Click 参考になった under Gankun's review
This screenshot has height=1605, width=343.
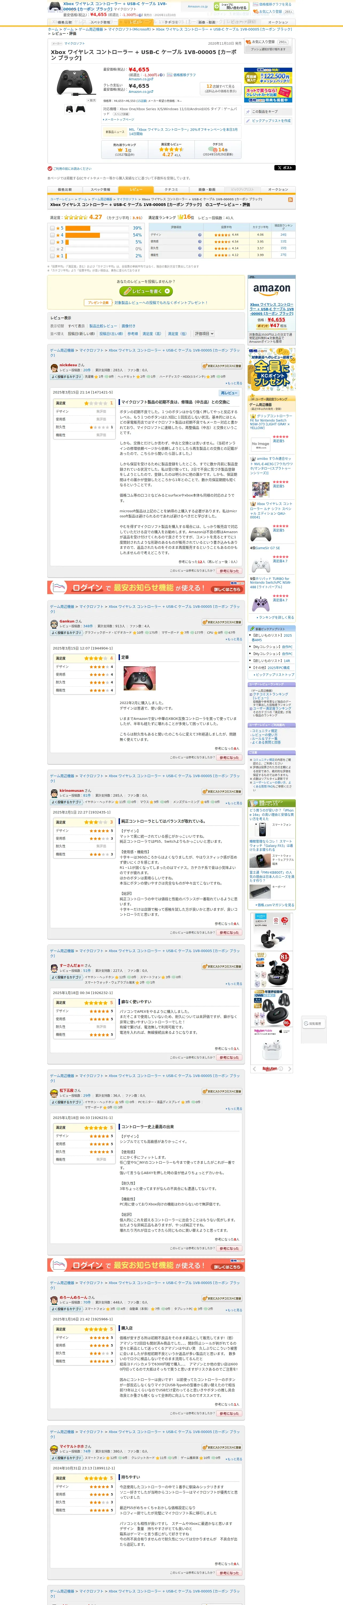(x=229, y=758)
